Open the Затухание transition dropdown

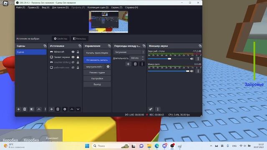point(129,52)
